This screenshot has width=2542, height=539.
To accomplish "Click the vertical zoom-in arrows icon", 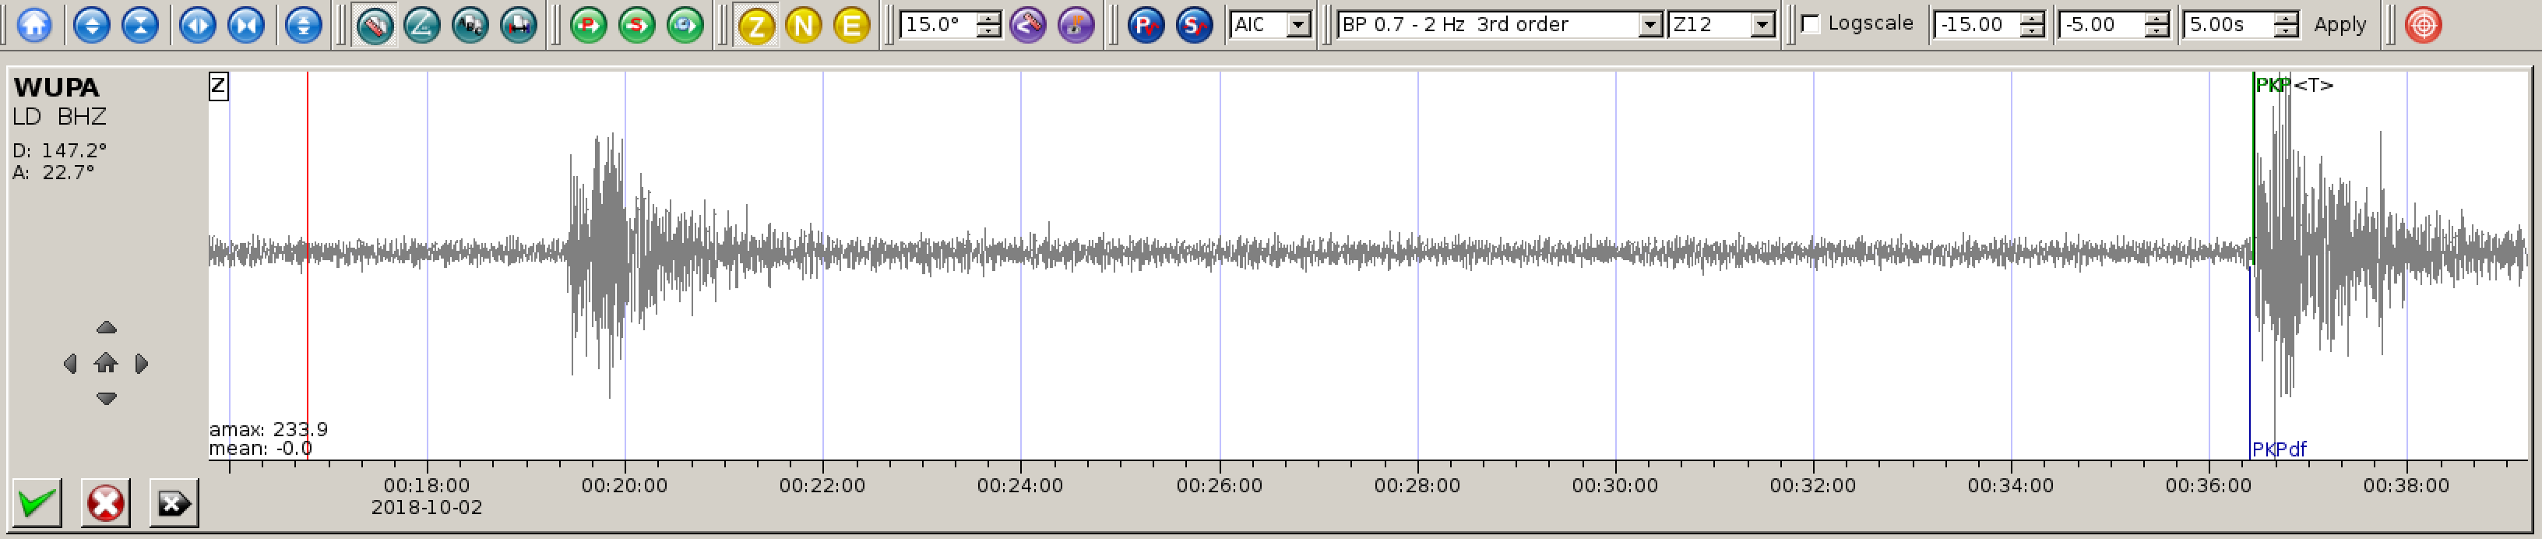I will [x=92, y=25].
